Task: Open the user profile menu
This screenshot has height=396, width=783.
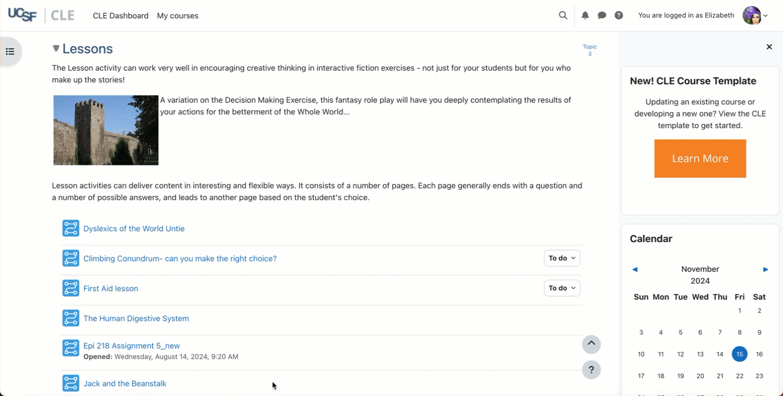Action: click(x=755, y=16)
